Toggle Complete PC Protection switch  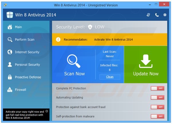(157, 88)
